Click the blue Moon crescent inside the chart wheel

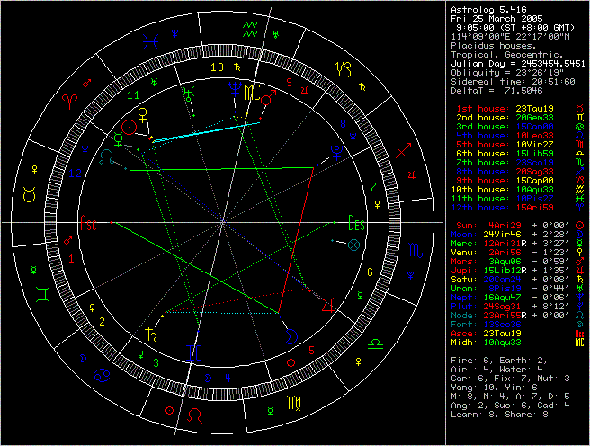(289, 334)
